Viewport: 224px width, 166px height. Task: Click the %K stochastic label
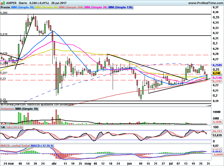coord(3,127)
